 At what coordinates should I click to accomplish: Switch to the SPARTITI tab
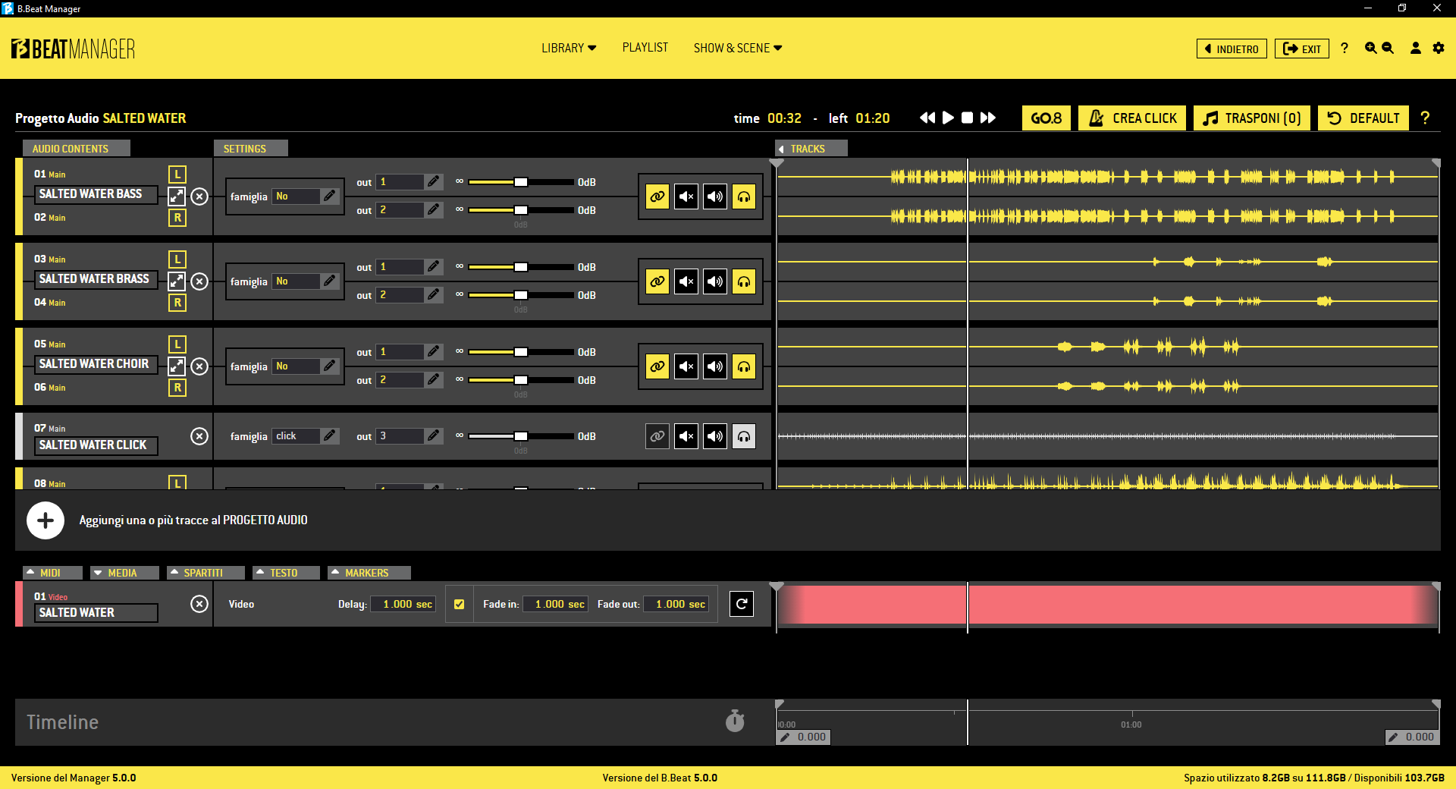pyautogui.click(x=205, y=573)
